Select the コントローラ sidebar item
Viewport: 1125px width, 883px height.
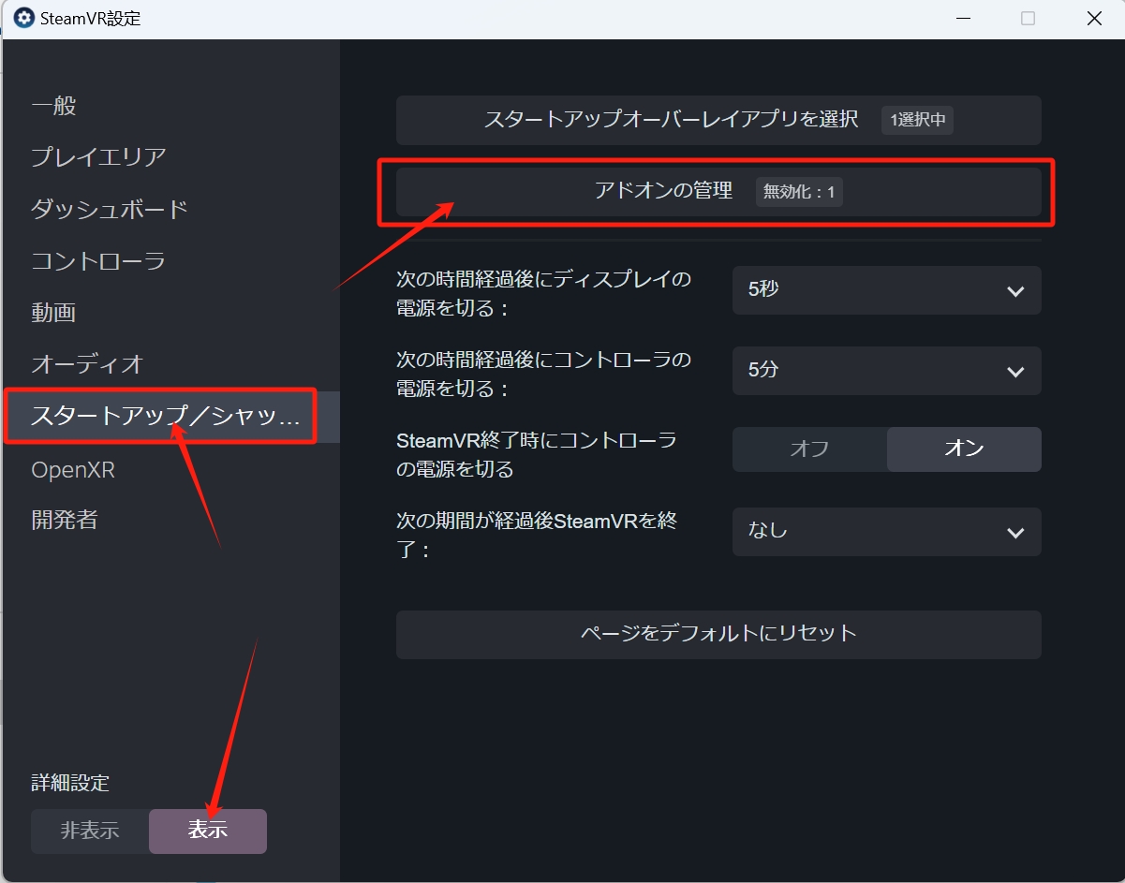tap(98, 260)
